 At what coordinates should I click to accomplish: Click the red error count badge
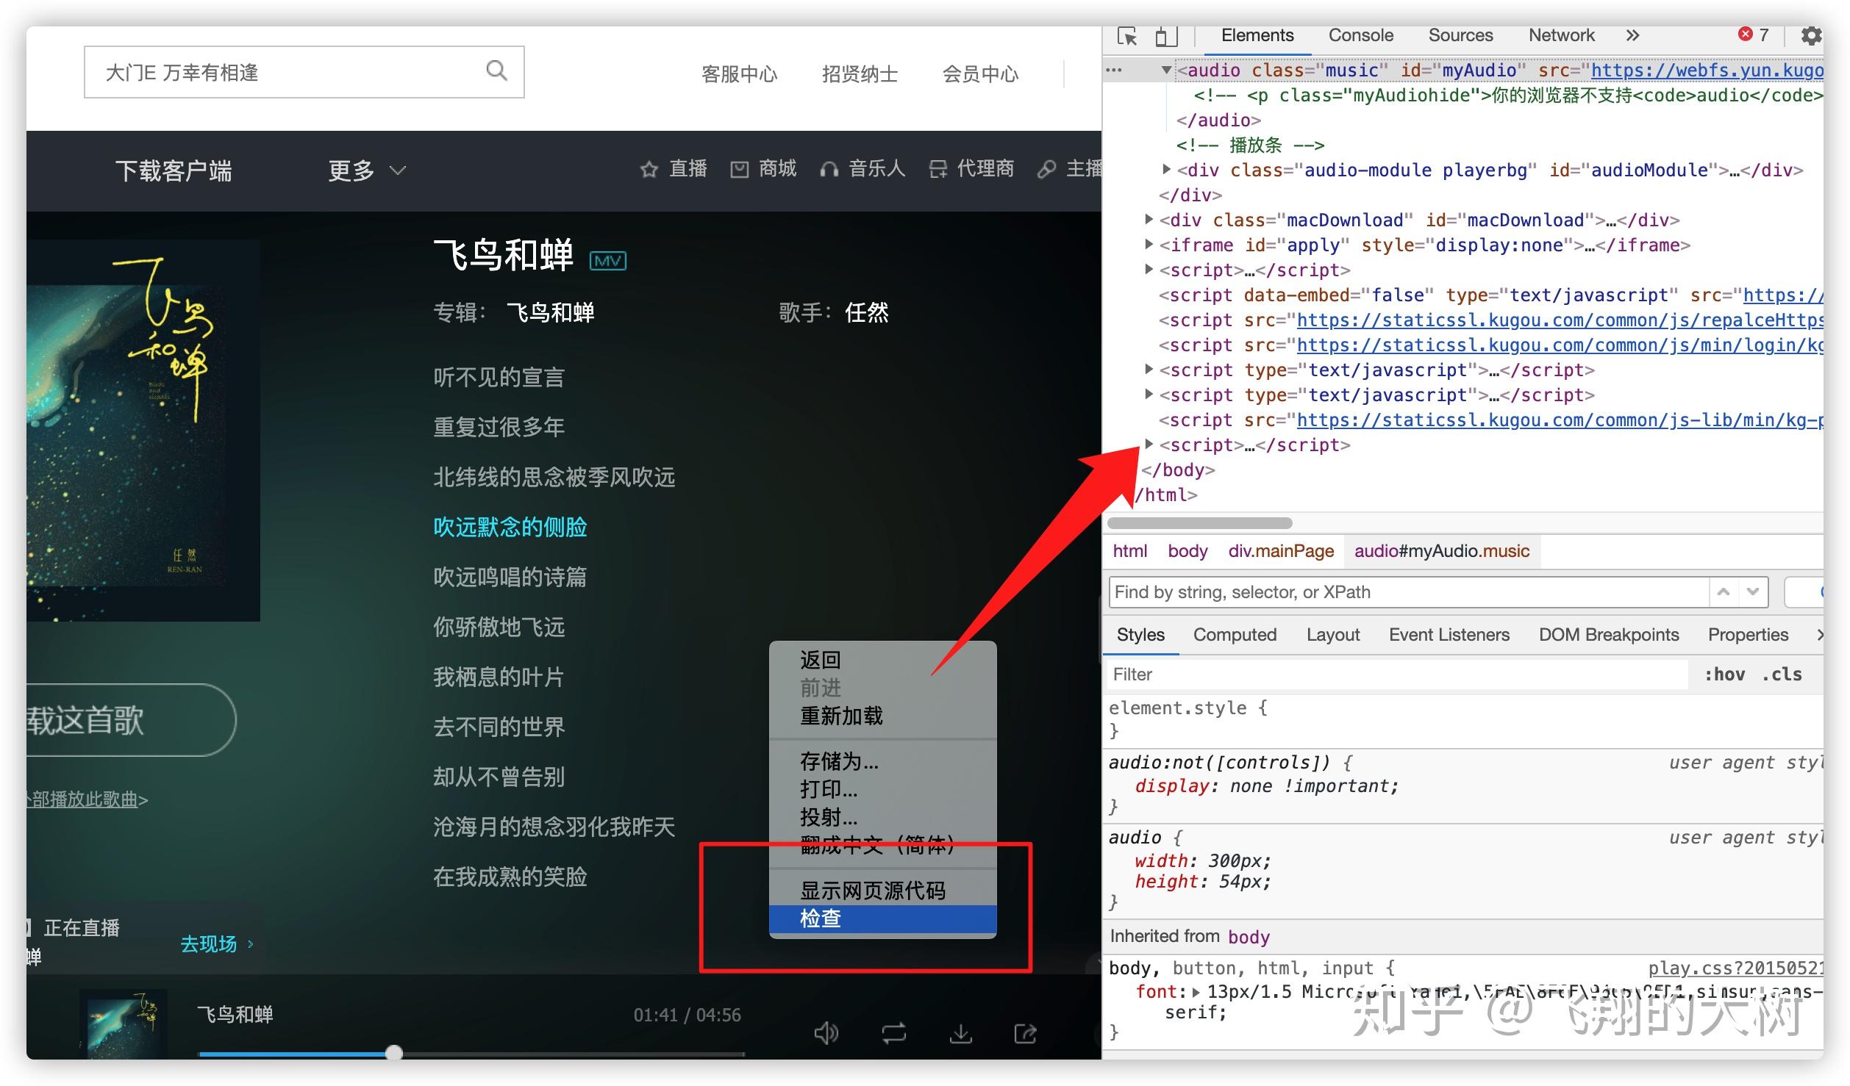click(x=1751, y=33)
